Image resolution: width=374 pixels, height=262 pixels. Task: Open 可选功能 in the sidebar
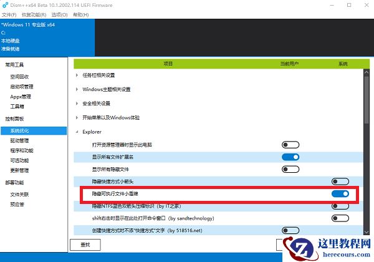pos(19,160)
